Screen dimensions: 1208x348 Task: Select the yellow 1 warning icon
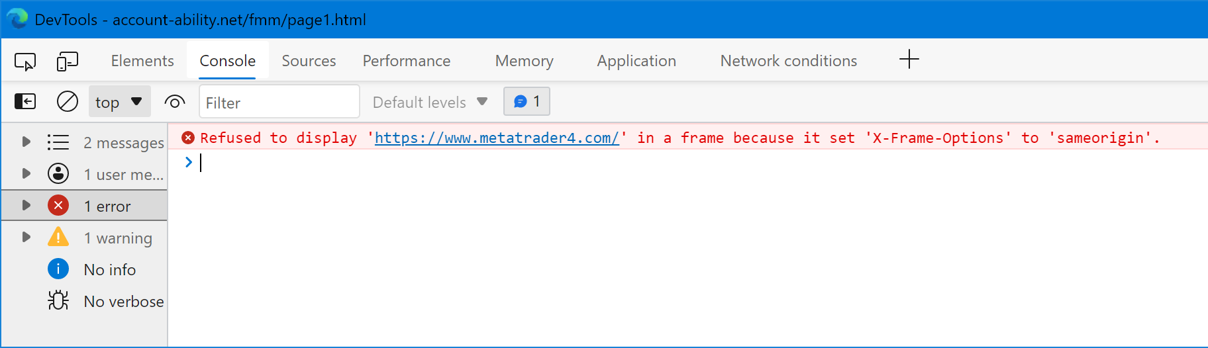[x=58, y=237]
